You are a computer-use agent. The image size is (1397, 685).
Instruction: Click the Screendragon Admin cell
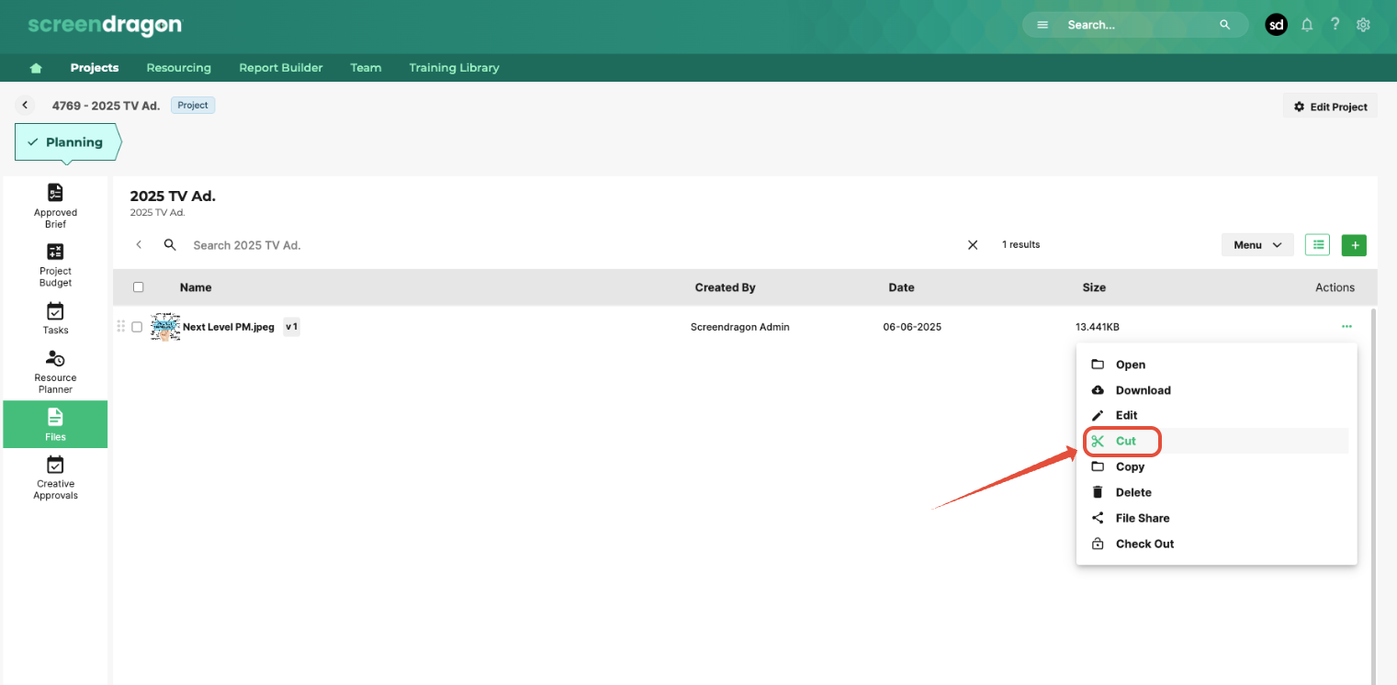click(x=739, y=327)
